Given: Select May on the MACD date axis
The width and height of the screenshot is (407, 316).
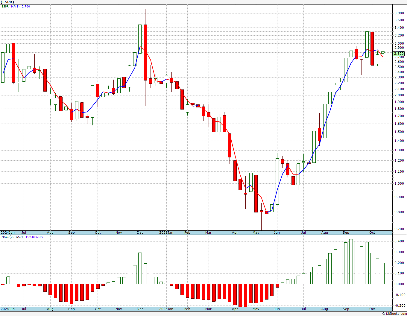Looking at the screenshot, I should coord(256,309).
